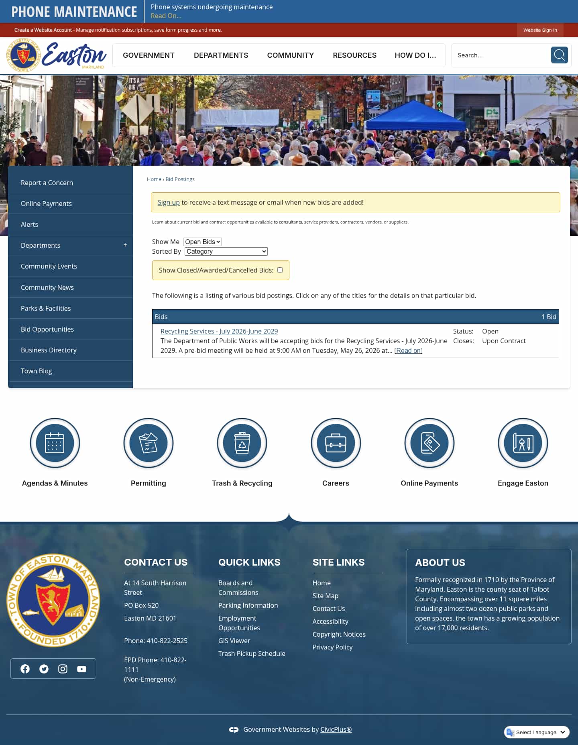Screen dimensions: 578x745
Task: Visit the Facebook page icon
Action: point(25,669)
